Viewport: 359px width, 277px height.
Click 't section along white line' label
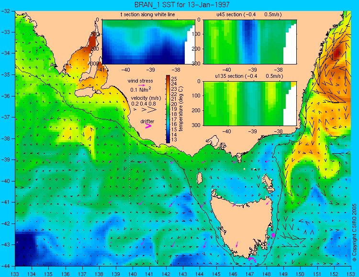tap(148, 15)
